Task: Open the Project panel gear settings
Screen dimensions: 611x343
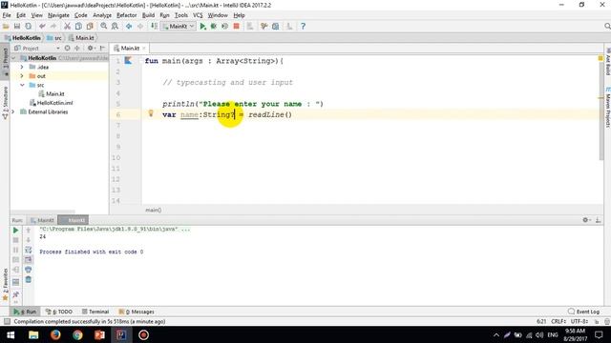Action: pos(91,49)
